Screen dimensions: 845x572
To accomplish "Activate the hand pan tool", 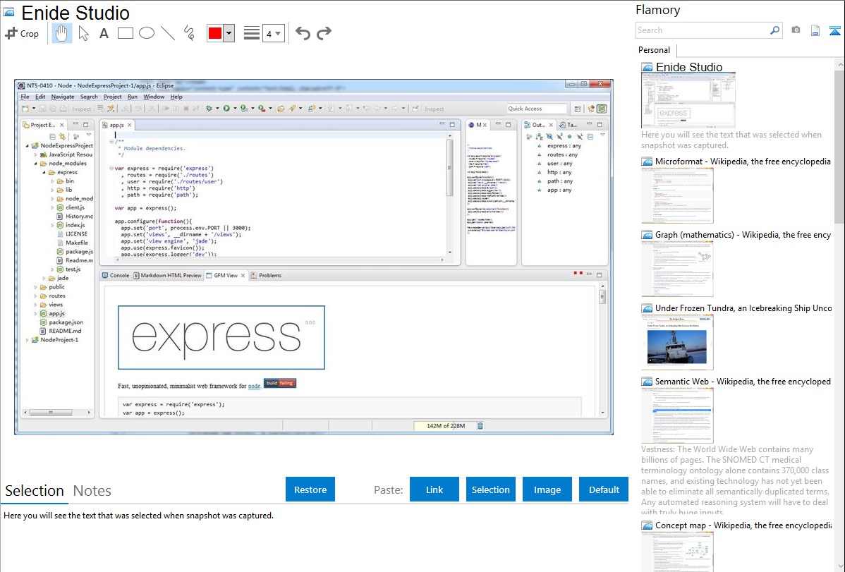I will tap(62, 33).
